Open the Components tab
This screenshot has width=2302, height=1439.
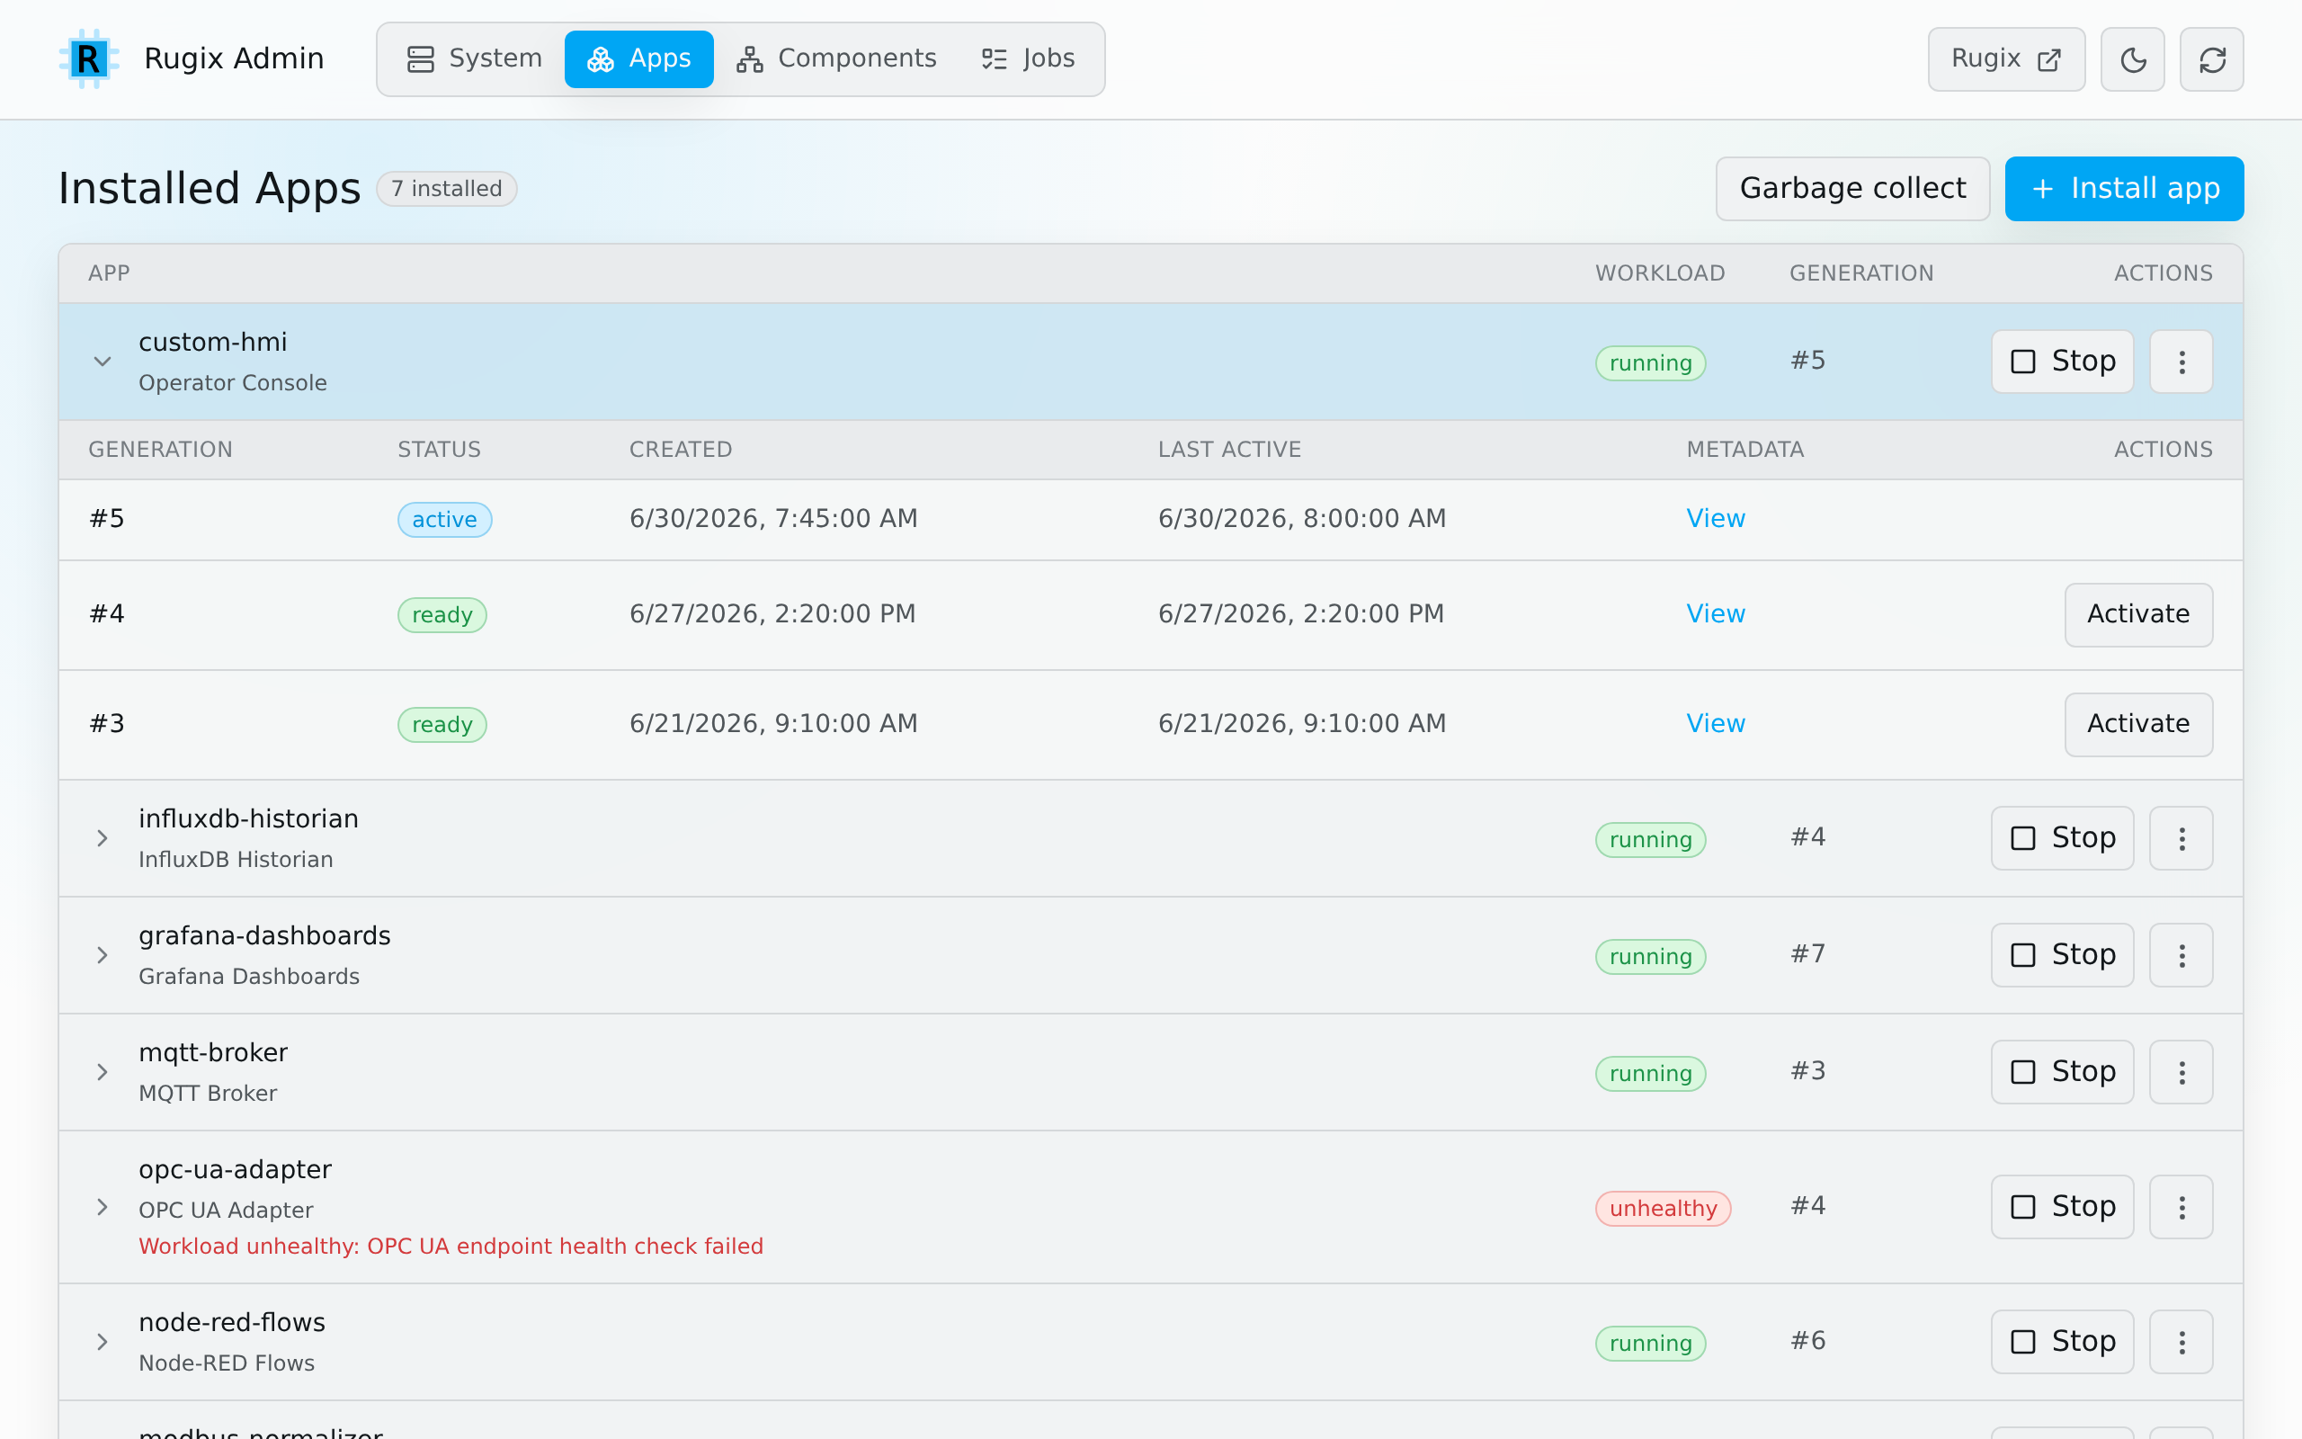(836, 59)
